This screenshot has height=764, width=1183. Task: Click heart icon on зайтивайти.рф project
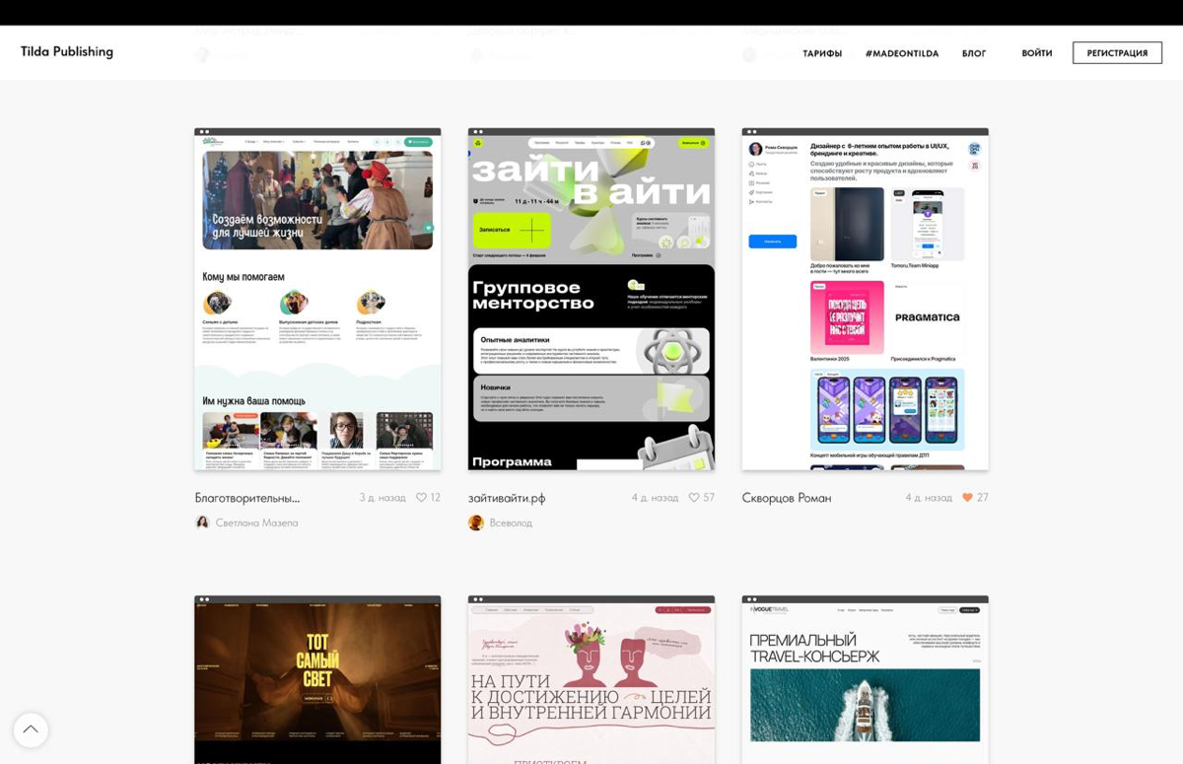694,498
